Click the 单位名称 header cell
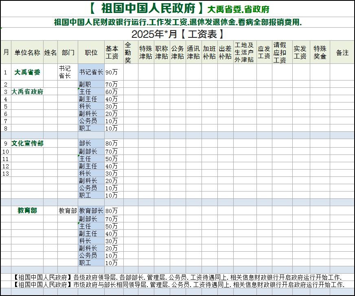 (27, 52)
